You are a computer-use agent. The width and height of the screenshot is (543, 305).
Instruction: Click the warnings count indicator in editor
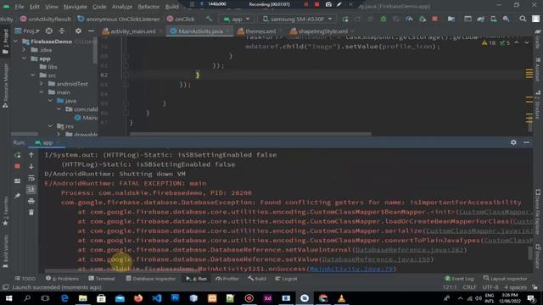tap(489, 43)
